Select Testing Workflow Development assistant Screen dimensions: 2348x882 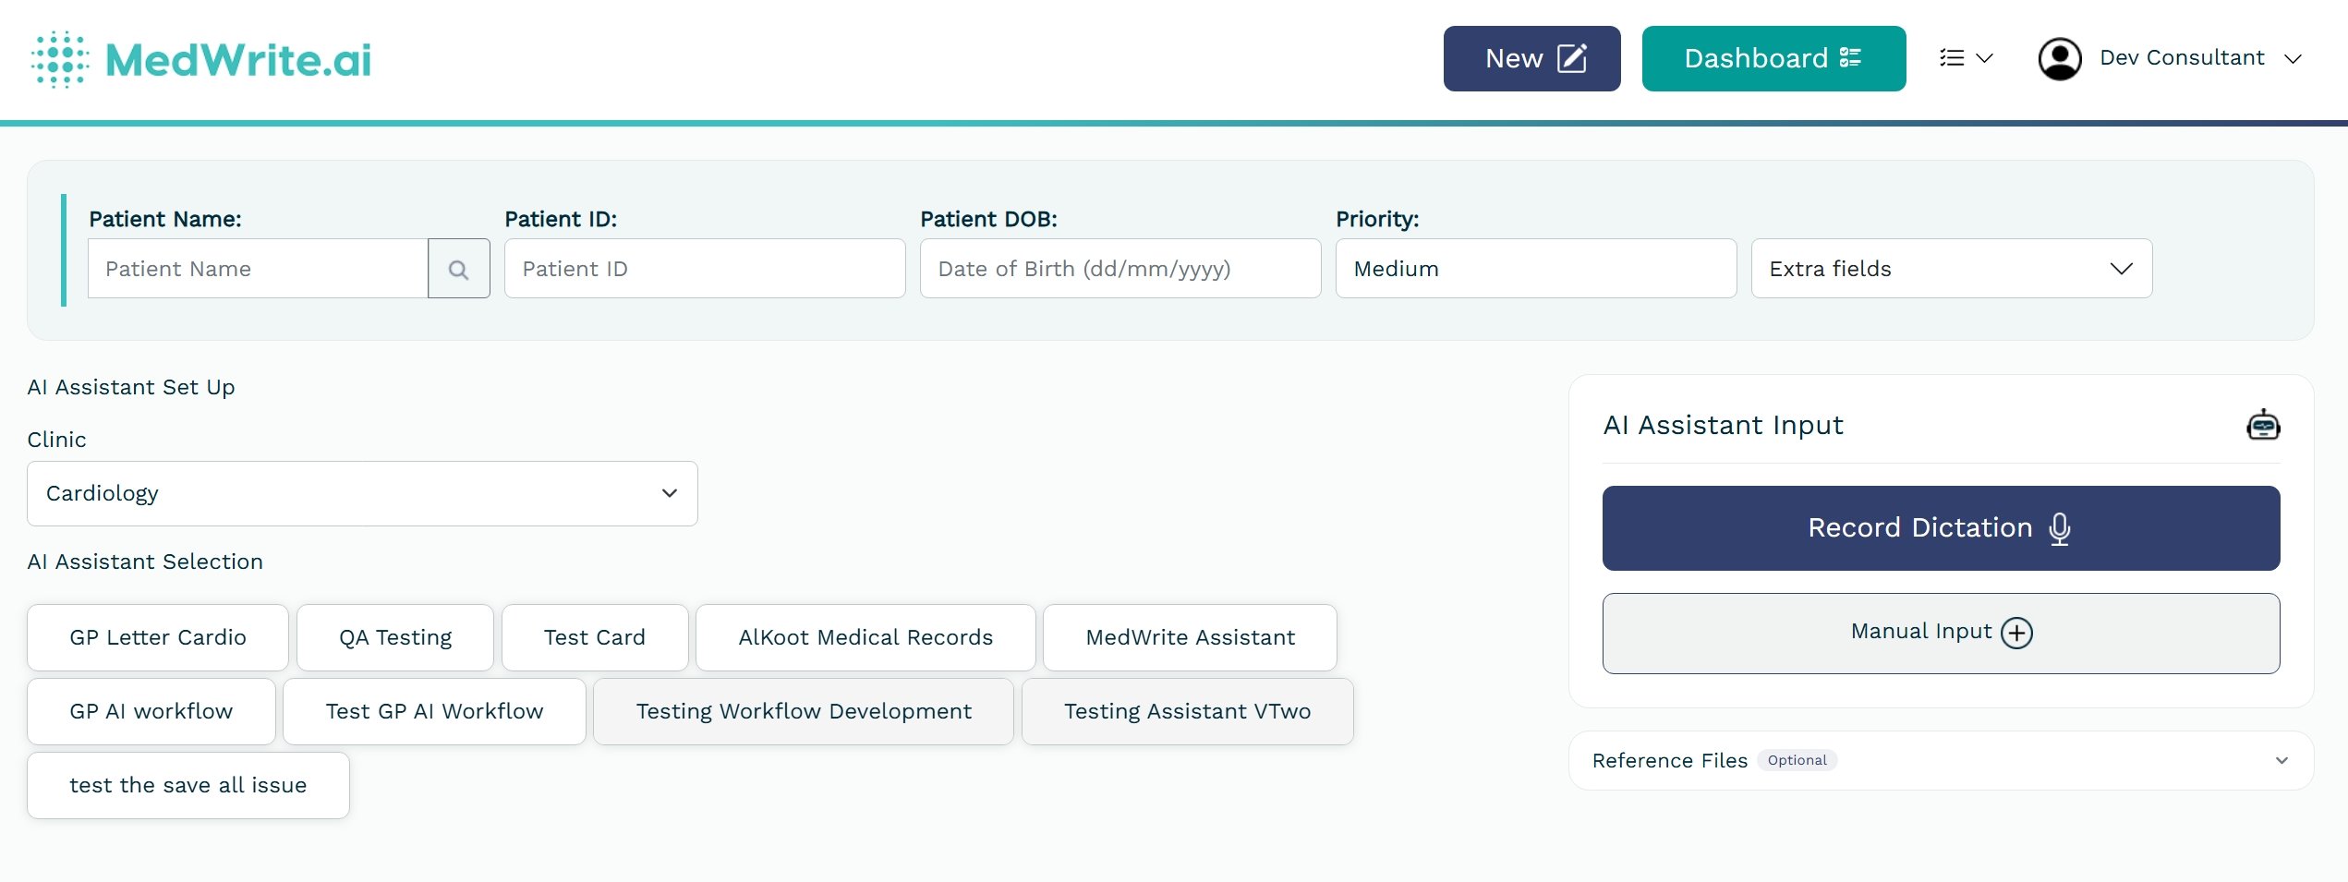coord(804,711)
